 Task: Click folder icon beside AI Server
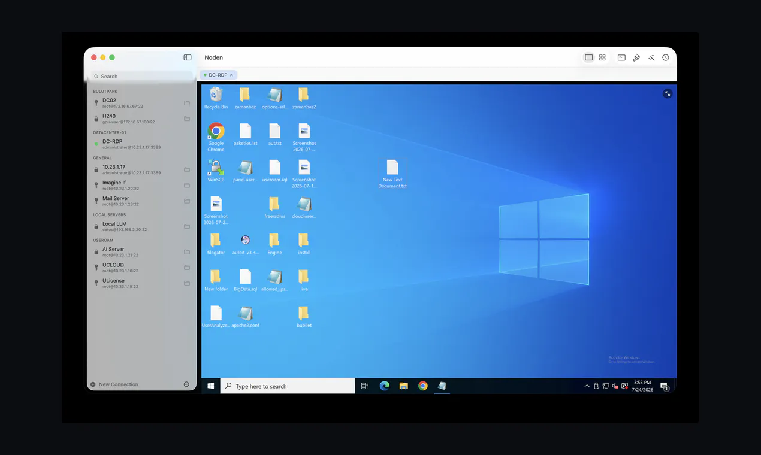coord(187,251)
